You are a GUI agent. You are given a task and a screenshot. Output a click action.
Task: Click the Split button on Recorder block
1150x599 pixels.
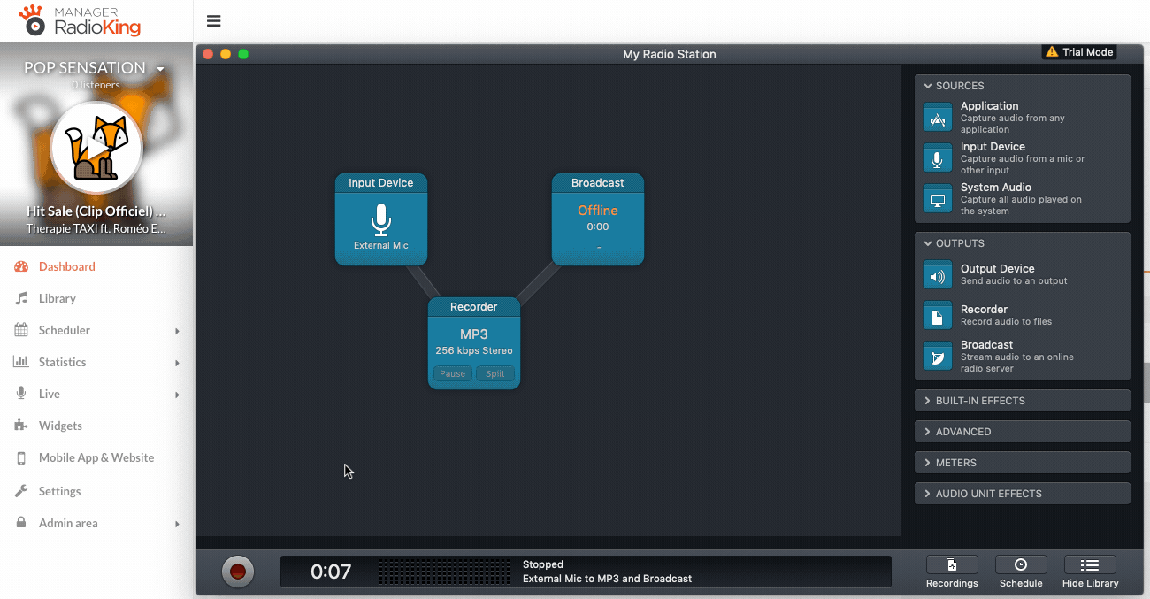pyautogui.click(x=495, y=374)
